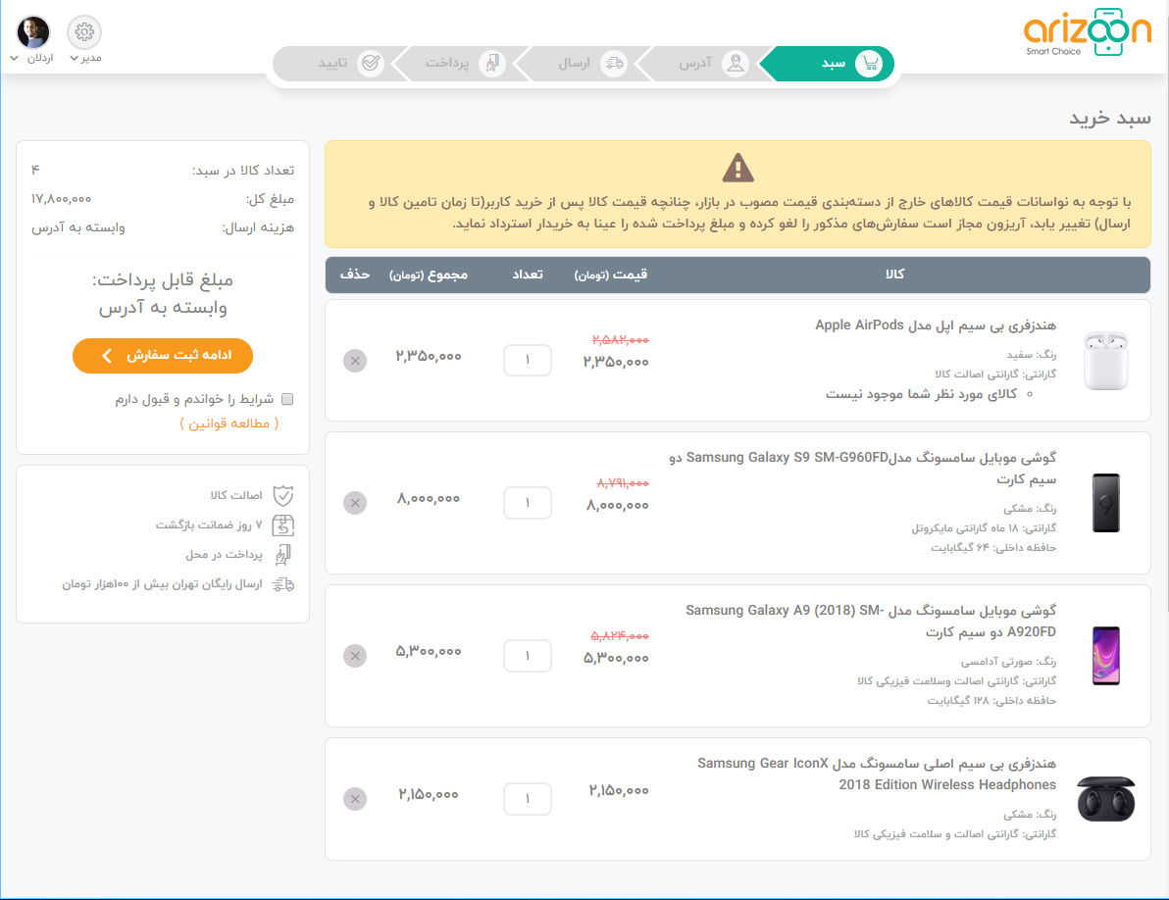Remove Samsung Galaxy S9 from cart
Viewport: 1169px width, 900px height.
pos(355,503)
